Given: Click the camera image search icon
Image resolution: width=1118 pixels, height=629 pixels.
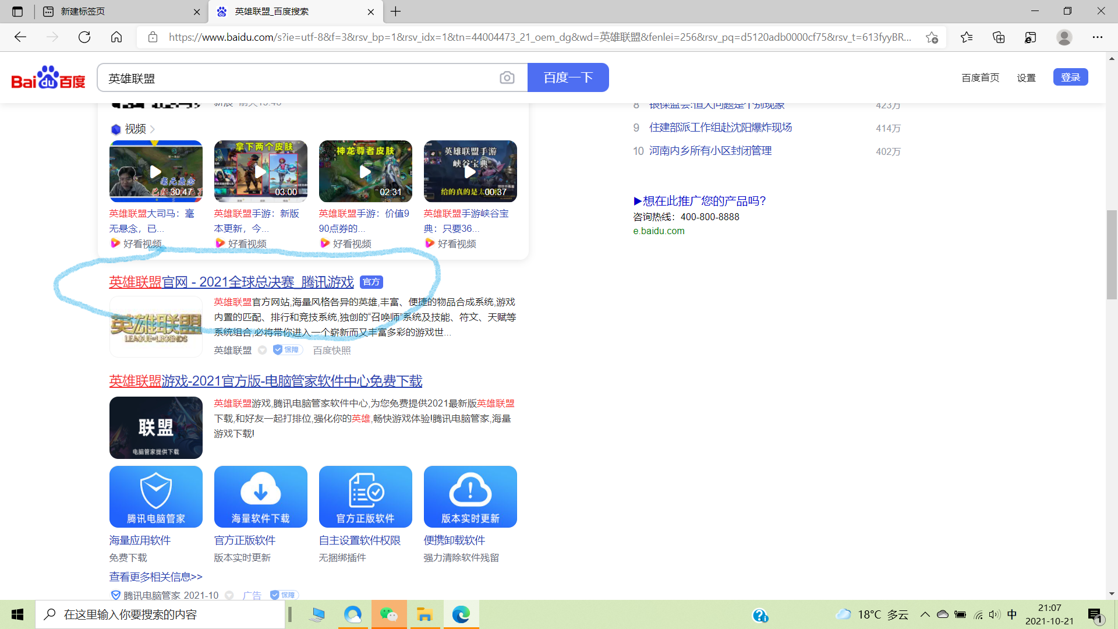Looking at the screenshot, I should (507, 77).
